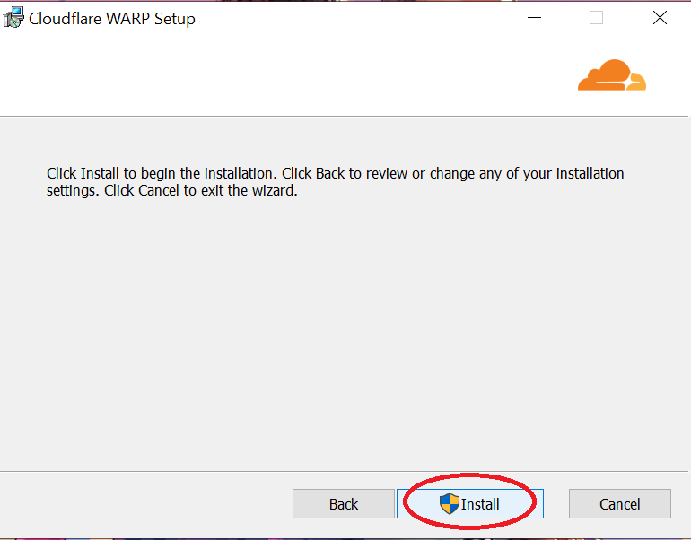The width and height of the screenshot is (691, 540).
Task: Click the word "Cancel" in the instructions
Action: pos(159,191)
